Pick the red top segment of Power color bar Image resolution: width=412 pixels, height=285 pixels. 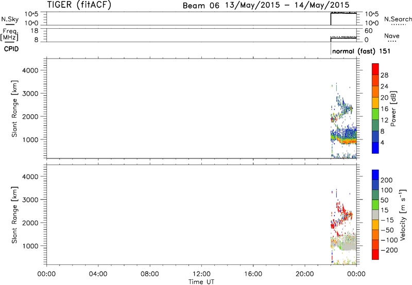click(375, 69)
